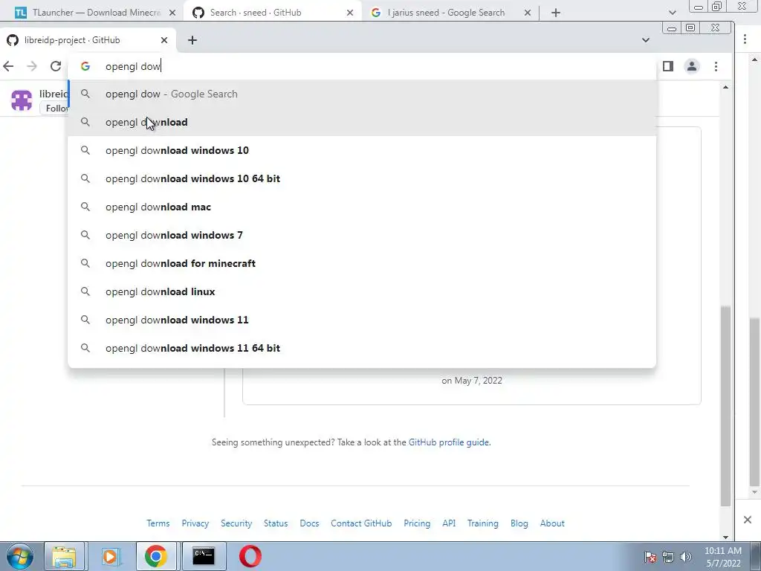
Task: Choose 'opengl download windows 7' suggestion
Action: pos(362,235)
